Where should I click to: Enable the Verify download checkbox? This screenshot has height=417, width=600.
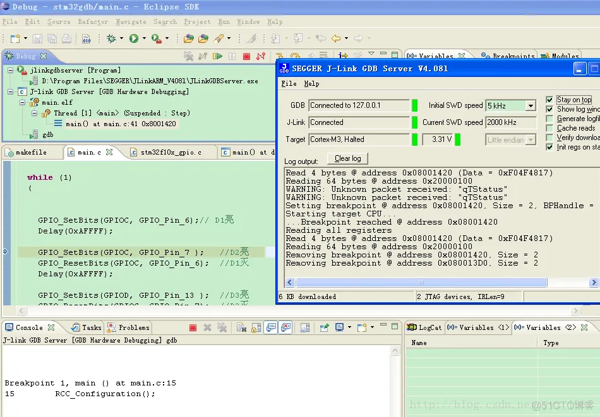[x=549, y=138]
